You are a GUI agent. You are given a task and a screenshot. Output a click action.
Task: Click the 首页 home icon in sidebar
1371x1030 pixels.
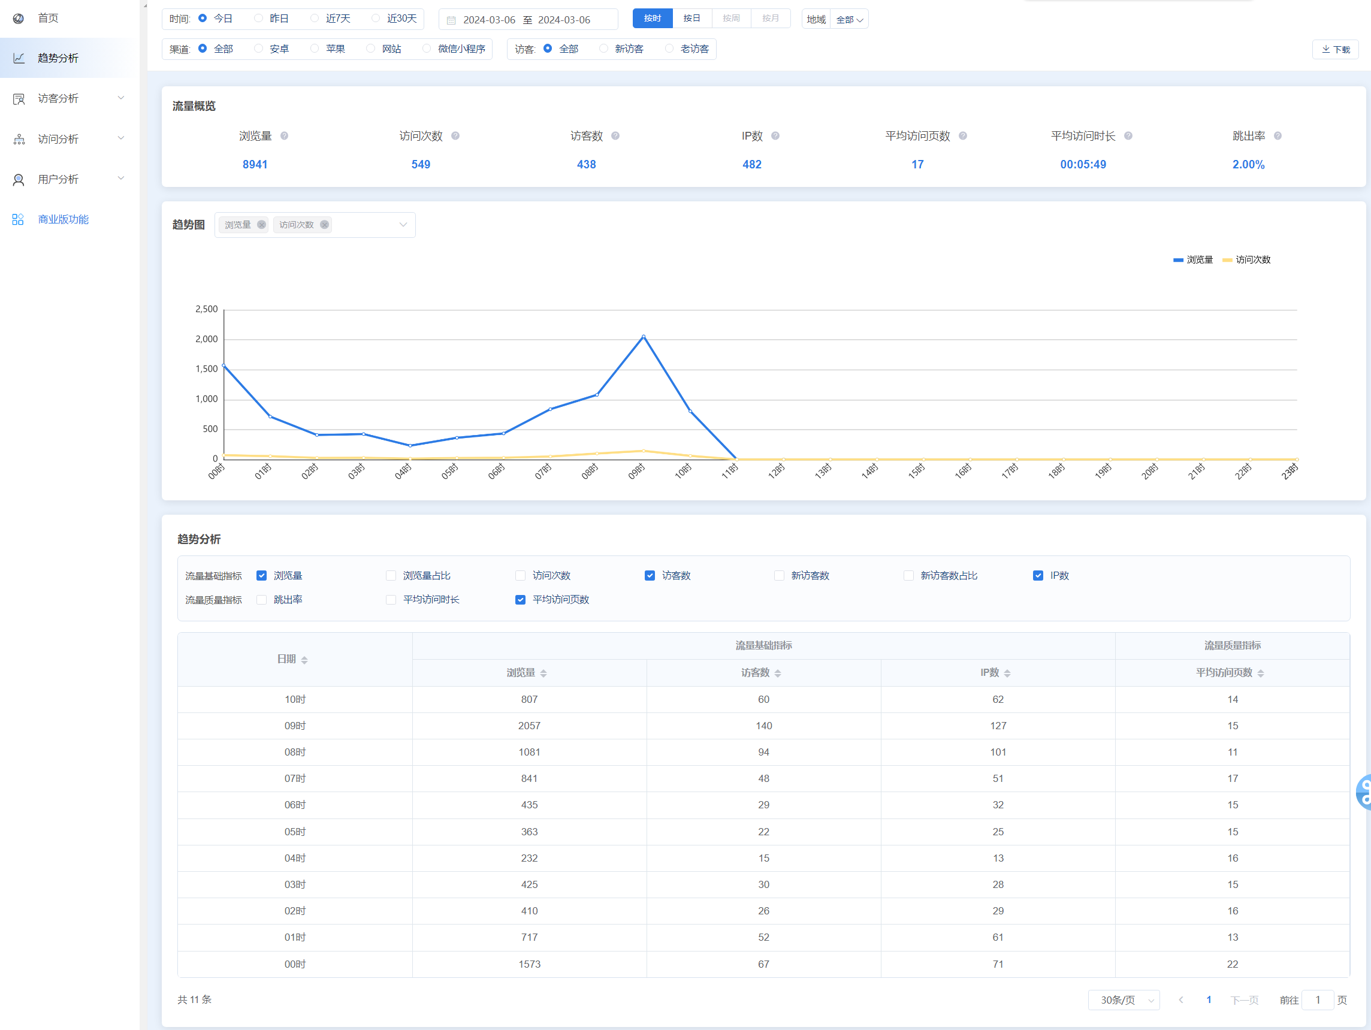[19, 19]
